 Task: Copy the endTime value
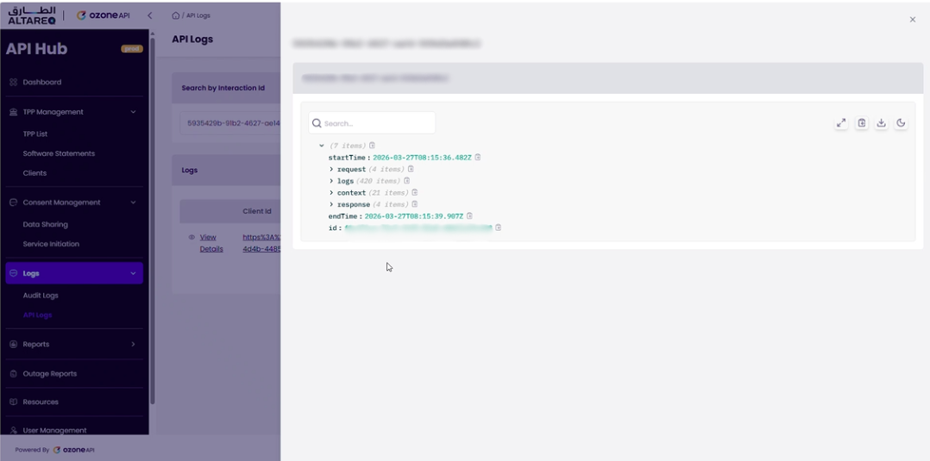coord(469,216)
